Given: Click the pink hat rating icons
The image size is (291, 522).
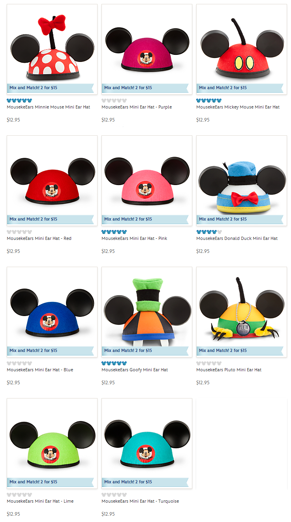Looking at the screenshot, I should (x=114, y=232).
